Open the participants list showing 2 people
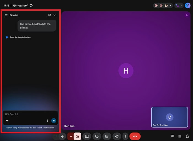 pos(179,6)
